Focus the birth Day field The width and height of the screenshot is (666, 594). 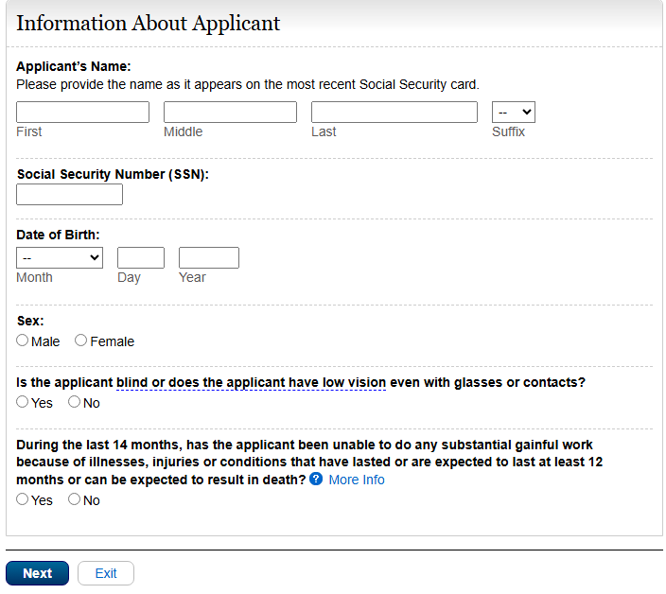[141, 257]
